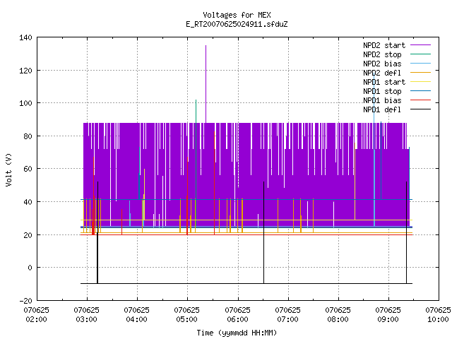Click the light blue NPD2 bias legend line
The width and height of the screenshot is (452, 339).
[x=421, y=63]
